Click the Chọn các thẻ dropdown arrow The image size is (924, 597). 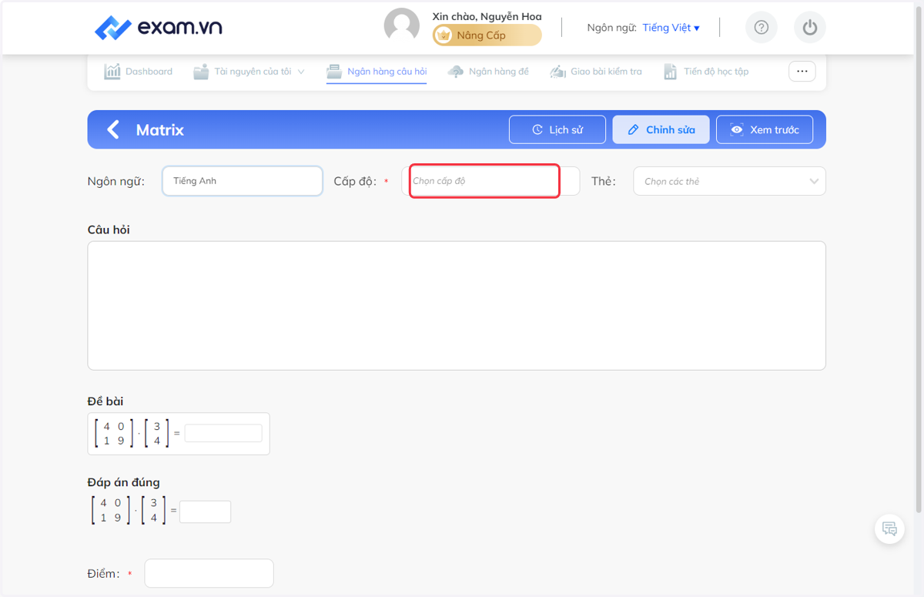pos(814,182)
